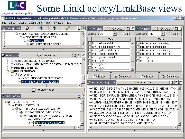The width and height of the screenshot is (185, 139).
Task: Check the box for inflammation des méninges
Action: (137, 44)
